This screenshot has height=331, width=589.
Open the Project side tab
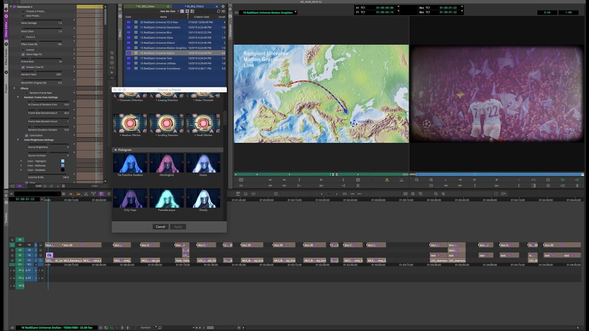6,89
